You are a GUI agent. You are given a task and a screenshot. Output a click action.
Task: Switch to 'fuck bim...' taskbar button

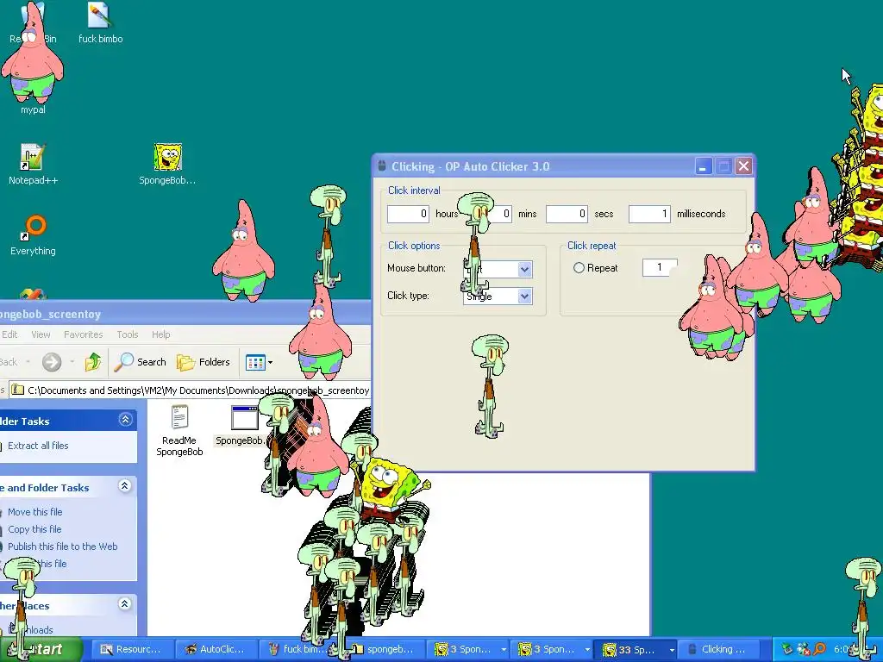[x=299, y=650]
